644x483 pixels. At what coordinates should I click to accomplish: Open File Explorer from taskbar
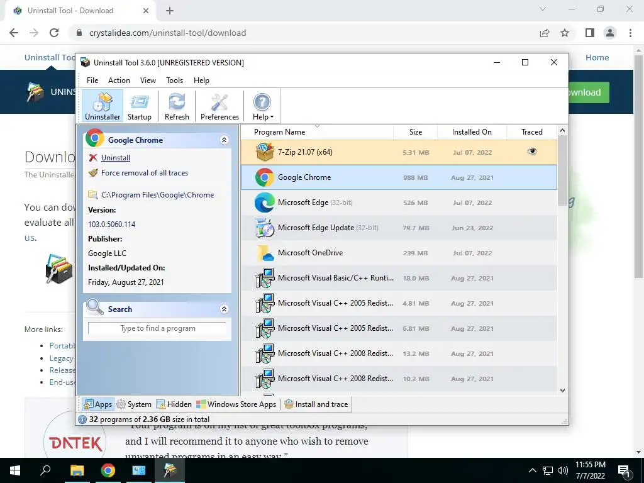click(x=77, y=470)
